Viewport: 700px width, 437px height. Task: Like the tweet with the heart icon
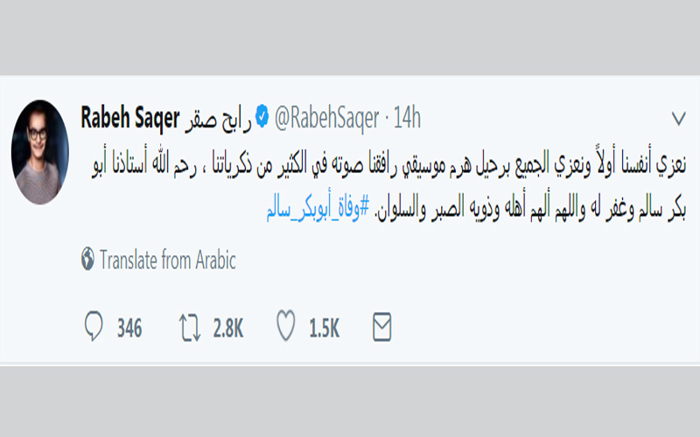[285, 329]
